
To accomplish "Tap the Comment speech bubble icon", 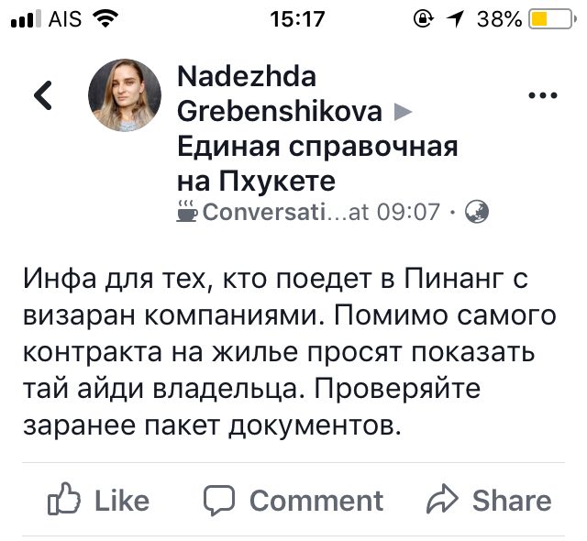I will [220, 500].
